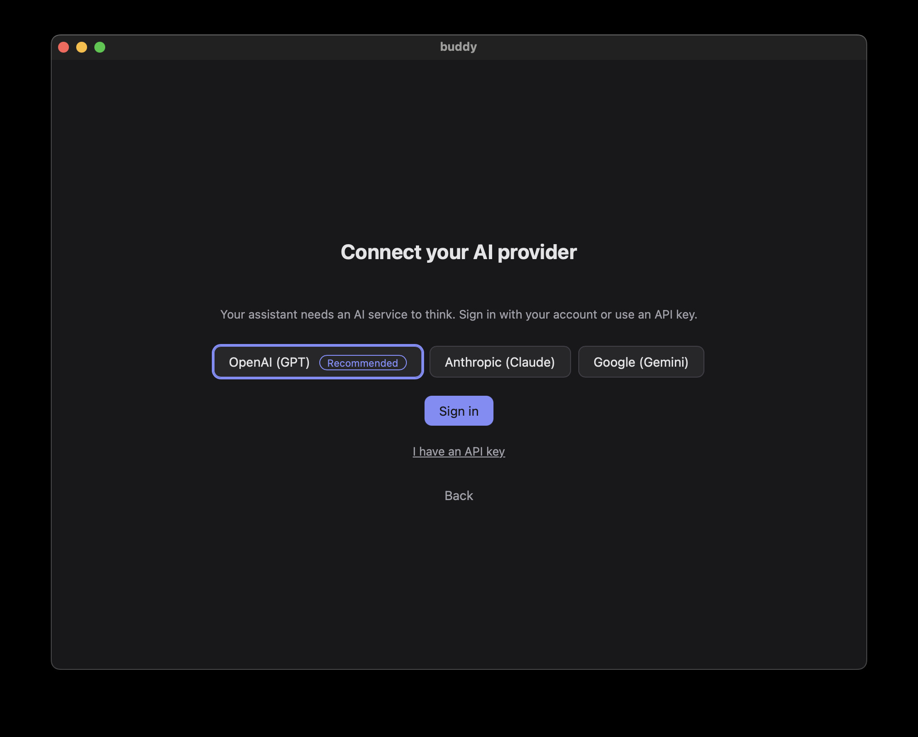The width and height of the screenshot is (918, 737).
Task: Go Back to the previous step
Action: 459,496
